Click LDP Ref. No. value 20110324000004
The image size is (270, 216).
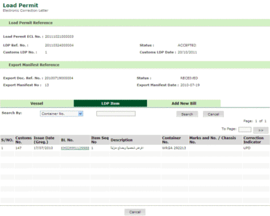pyautogui.click(x=59, y=45)
